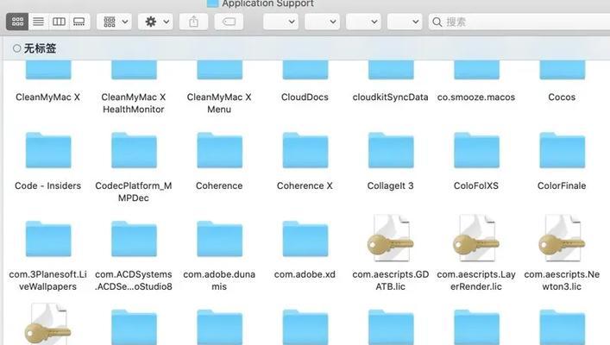Click the com.aescripts.GDATB.lic file name
610x345 pixels.
[391, 280]
